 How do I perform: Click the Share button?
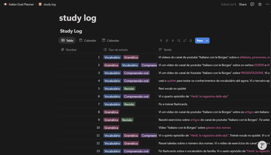click(242, 5)
